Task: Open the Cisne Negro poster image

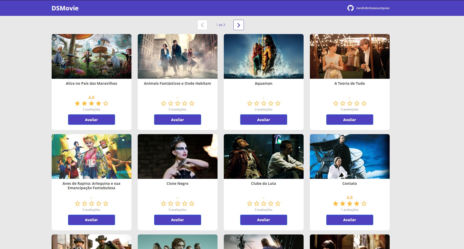Action: pyautogui.click(x=177, y=156)
